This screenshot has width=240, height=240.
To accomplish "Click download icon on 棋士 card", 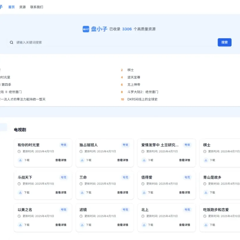I will click(206, 160).
